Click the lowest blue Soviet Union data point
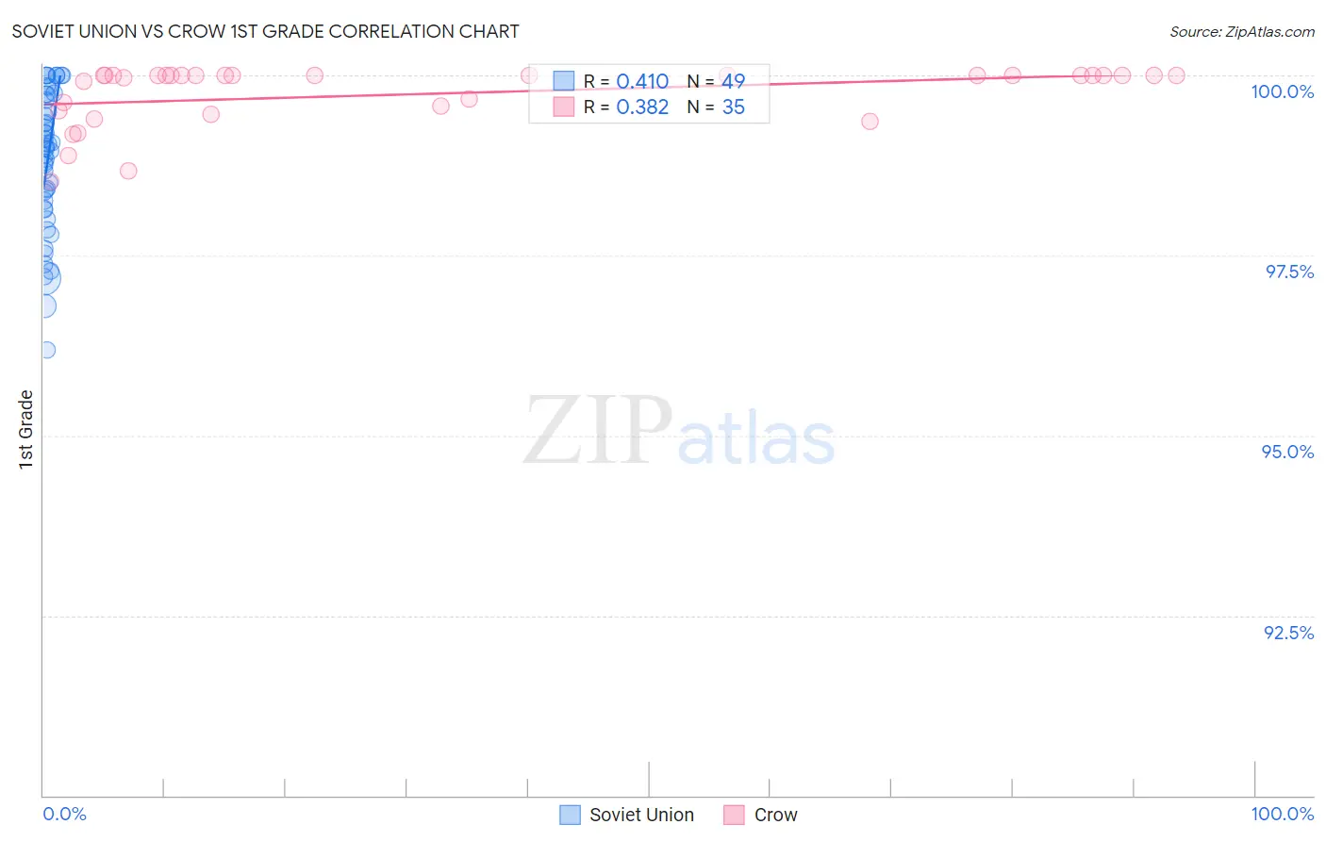 click(x=46, y=350)
